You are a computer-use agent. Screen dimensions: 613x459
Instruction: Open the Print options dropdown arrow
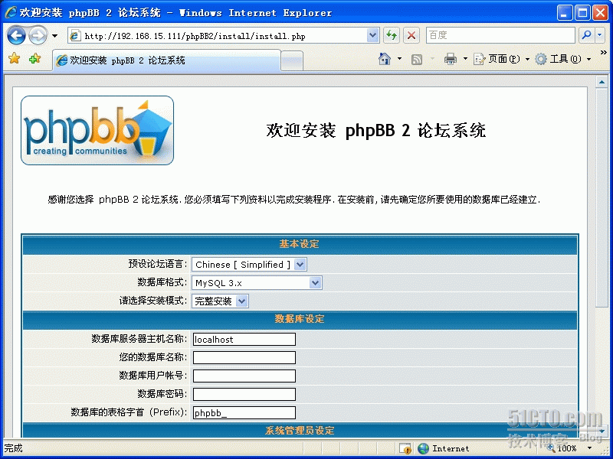coord(465,59)
